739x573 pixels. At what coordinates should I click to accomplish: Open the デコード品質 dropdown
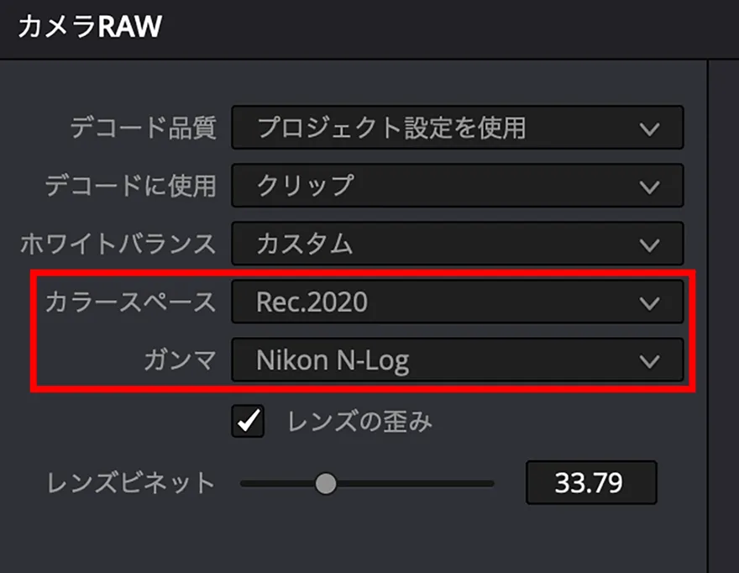pos(456,128)
